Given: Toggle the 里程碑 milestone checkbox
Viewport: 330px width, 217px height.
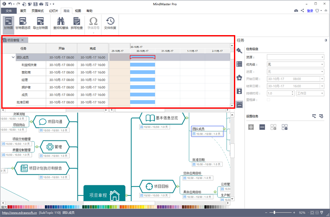Looking at the screenshot, I should 268,100.
